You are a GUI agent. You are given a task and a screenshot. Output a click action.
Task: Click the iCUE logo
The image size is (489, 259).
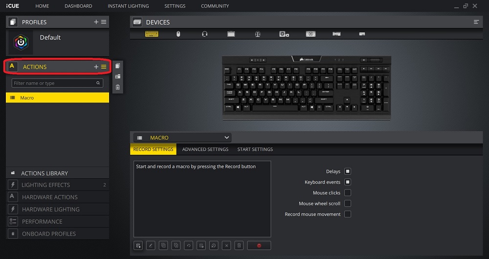point(13,6)
